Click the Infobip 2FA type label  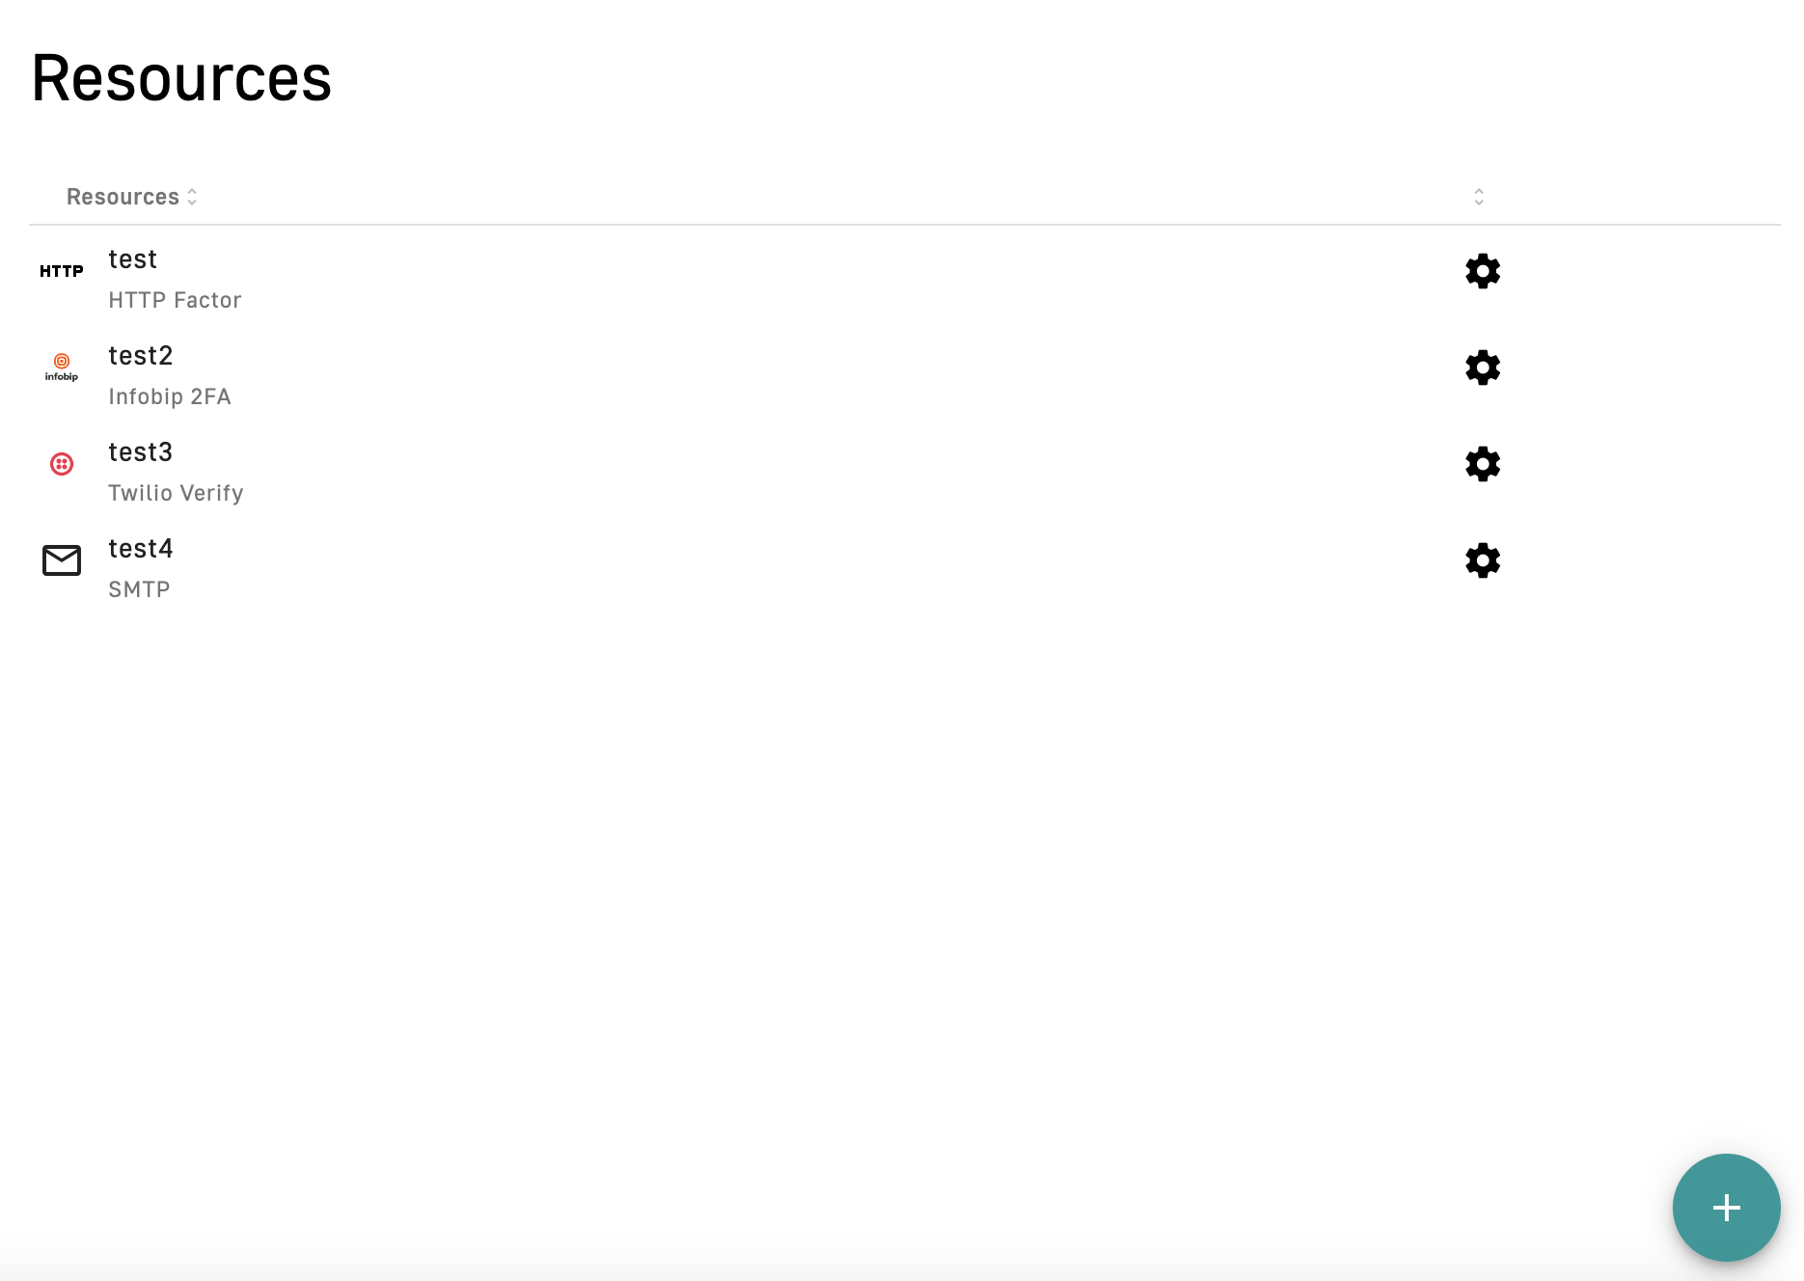pos(170,396)
